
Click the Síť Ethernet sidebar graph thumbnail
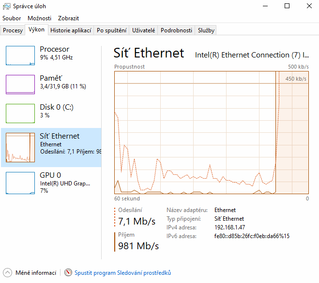coord(20,147)
